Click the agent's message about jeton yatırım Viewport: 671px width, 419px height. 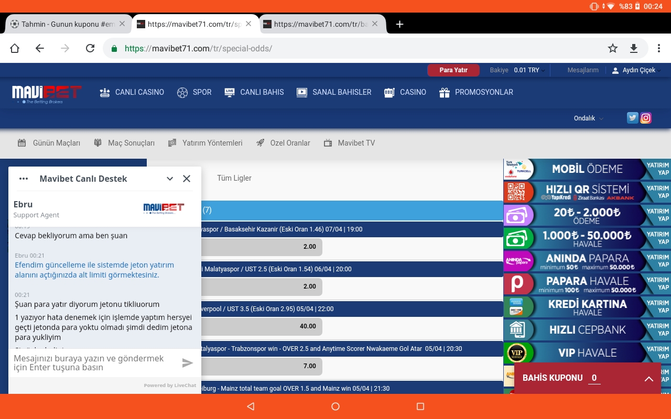pos(94,270)
